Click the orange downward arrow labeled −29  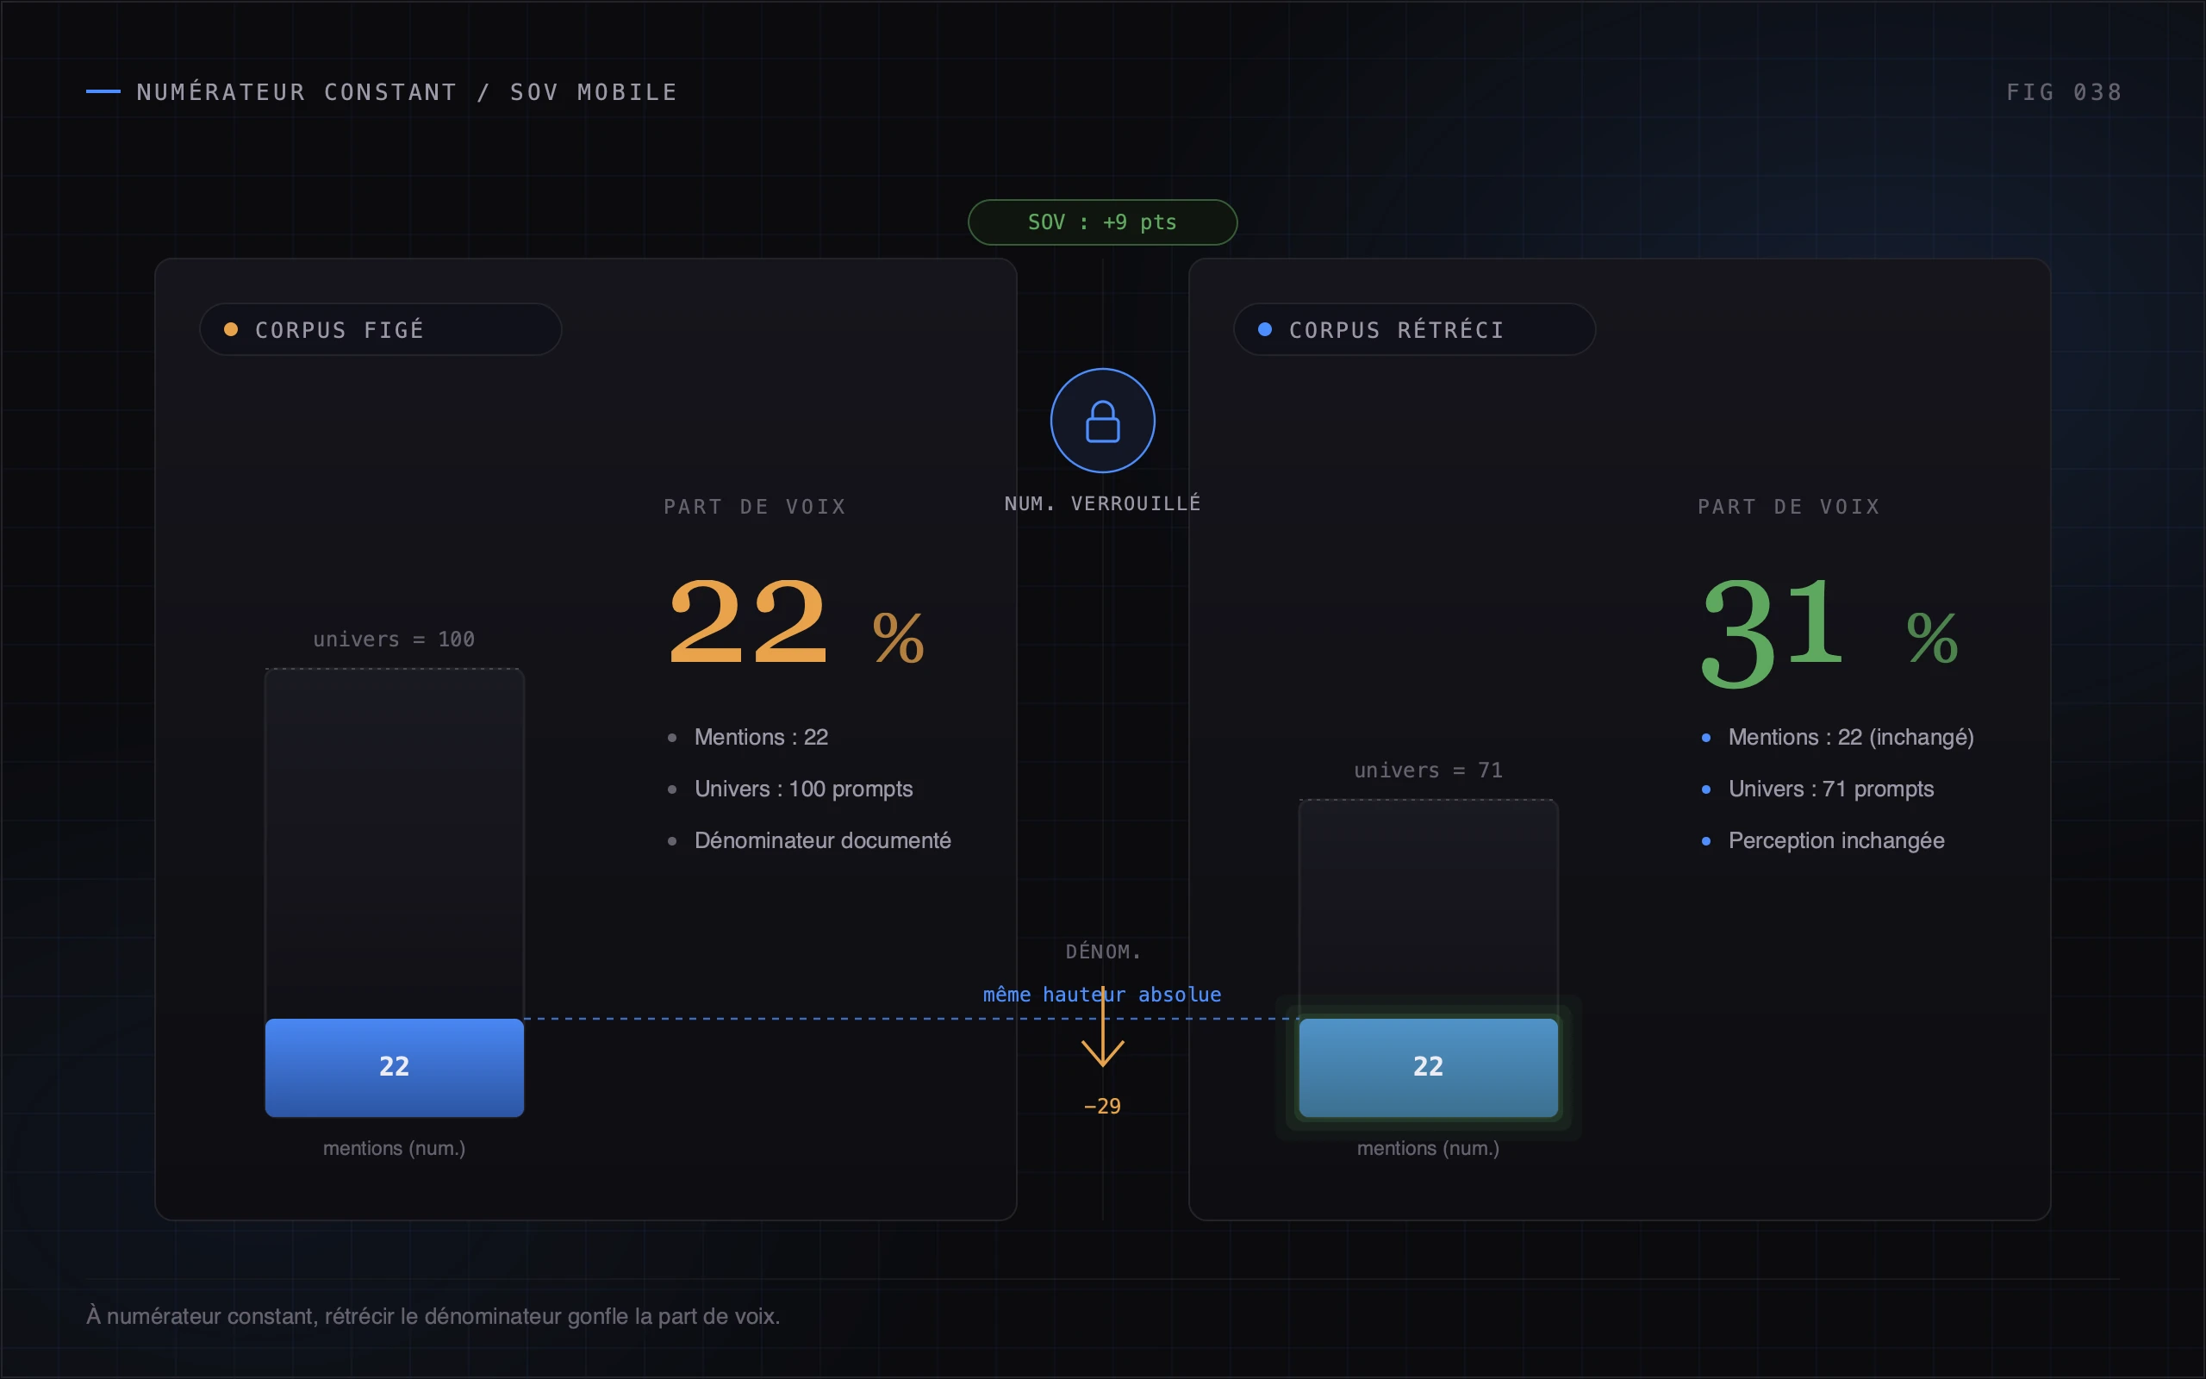click(x=1102, y=1027)
